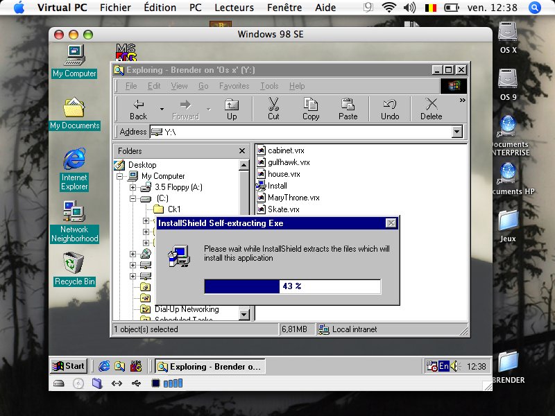Show more toolbar buttons chevron

[462, 101]
